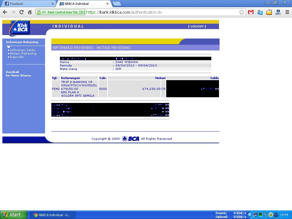The width and height of the screenshot is (292, 219).
Task: Click the yellow folder extension icon
Action: pyautogui.click(x=269, y=12)
